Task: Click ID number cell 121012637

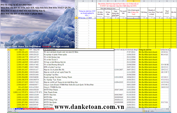Action: point(119,70)
